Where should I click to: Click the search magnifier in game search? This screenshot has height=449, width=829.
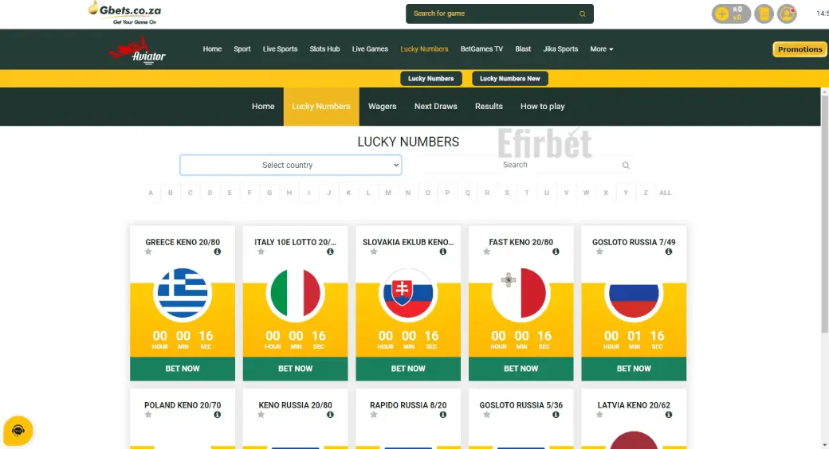[x=582, y=14]
